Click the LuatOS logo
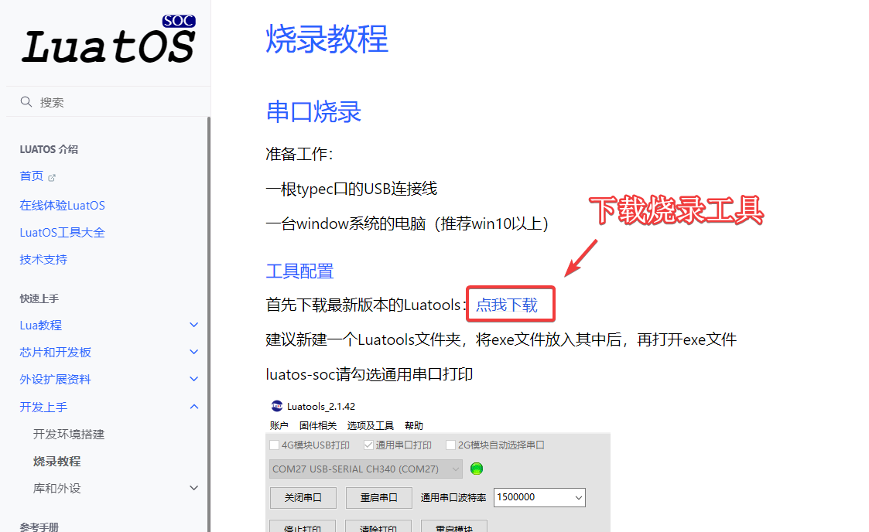Viewport: 869px width, 532px height. coord(108,43)
